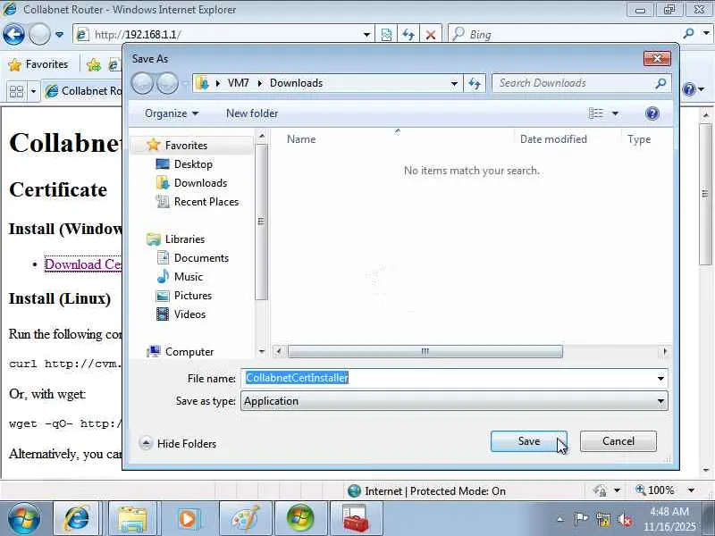Sort by the Name column header
The height and width of the screenshot is (536, 715).
(x=301, y=139)
